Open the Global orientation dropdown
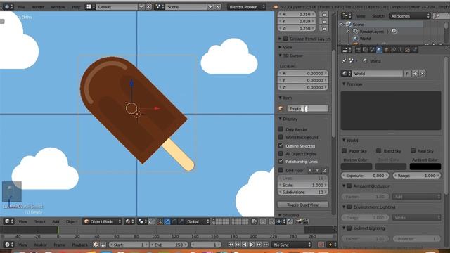 click(x=198, y=221)
